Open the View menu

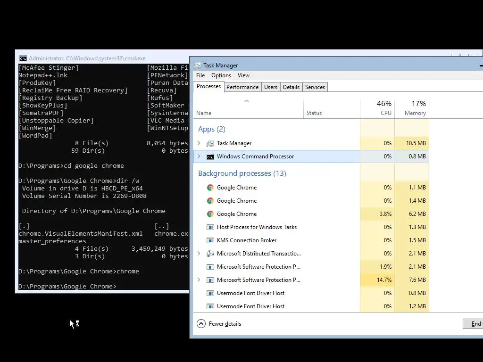[243, 75]
